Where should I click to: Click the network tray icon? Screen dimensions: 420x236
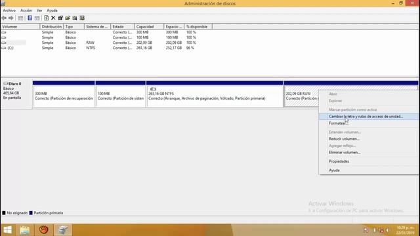[381, 230]
